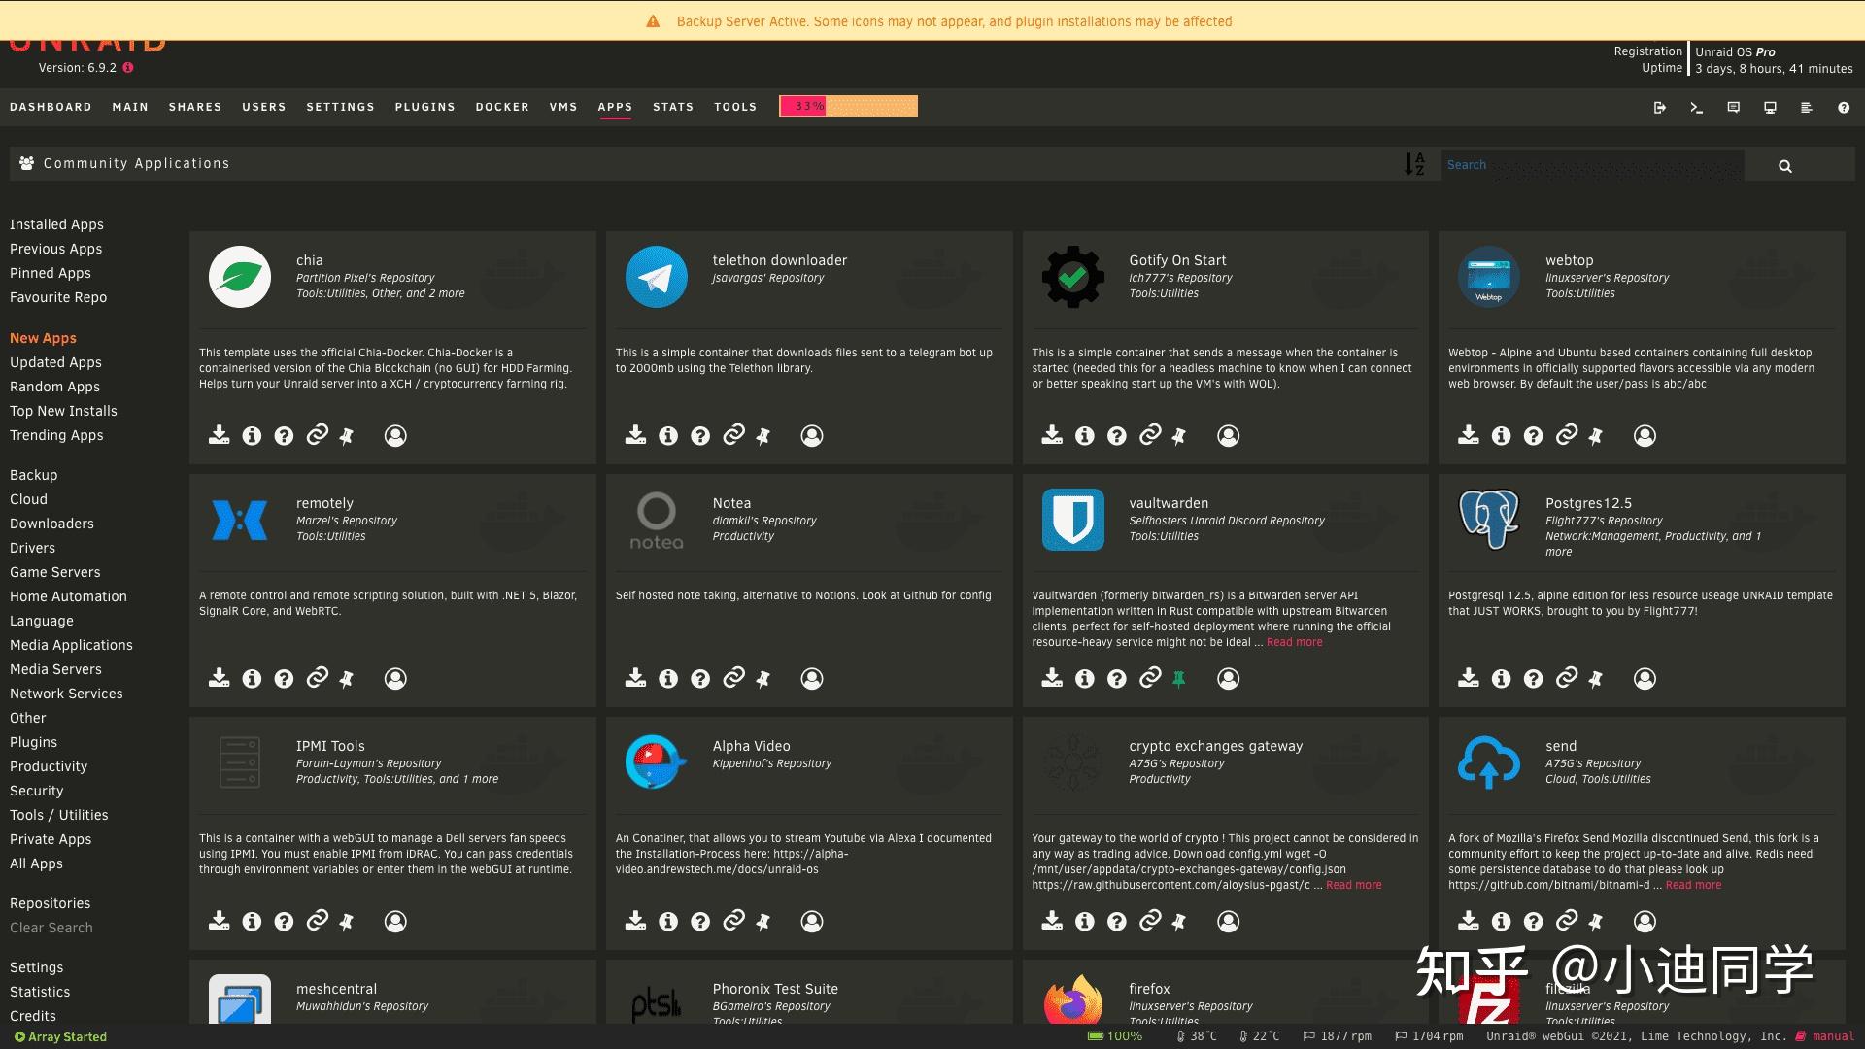The height and width of the screenshot is (1049, 1865).
Task: Click Array Started status indicator
Action: pyautogui.click(x=60, y=1036)
